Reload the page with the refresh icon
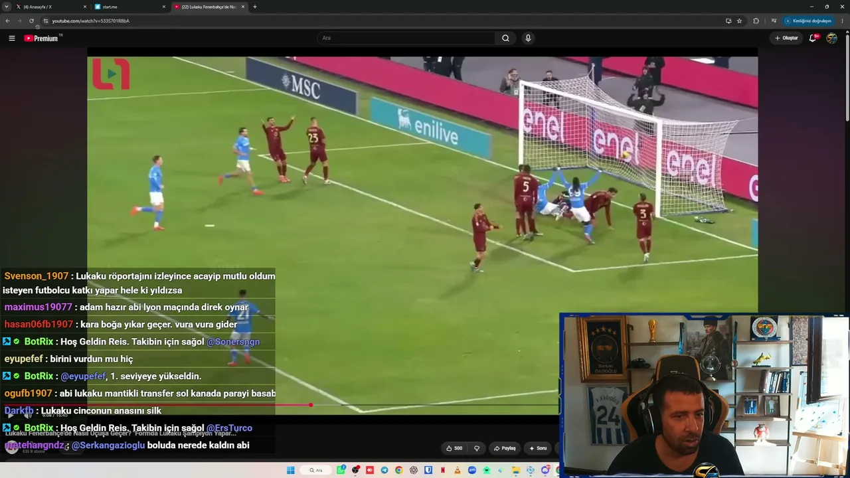850x478 pixels. 31,21
